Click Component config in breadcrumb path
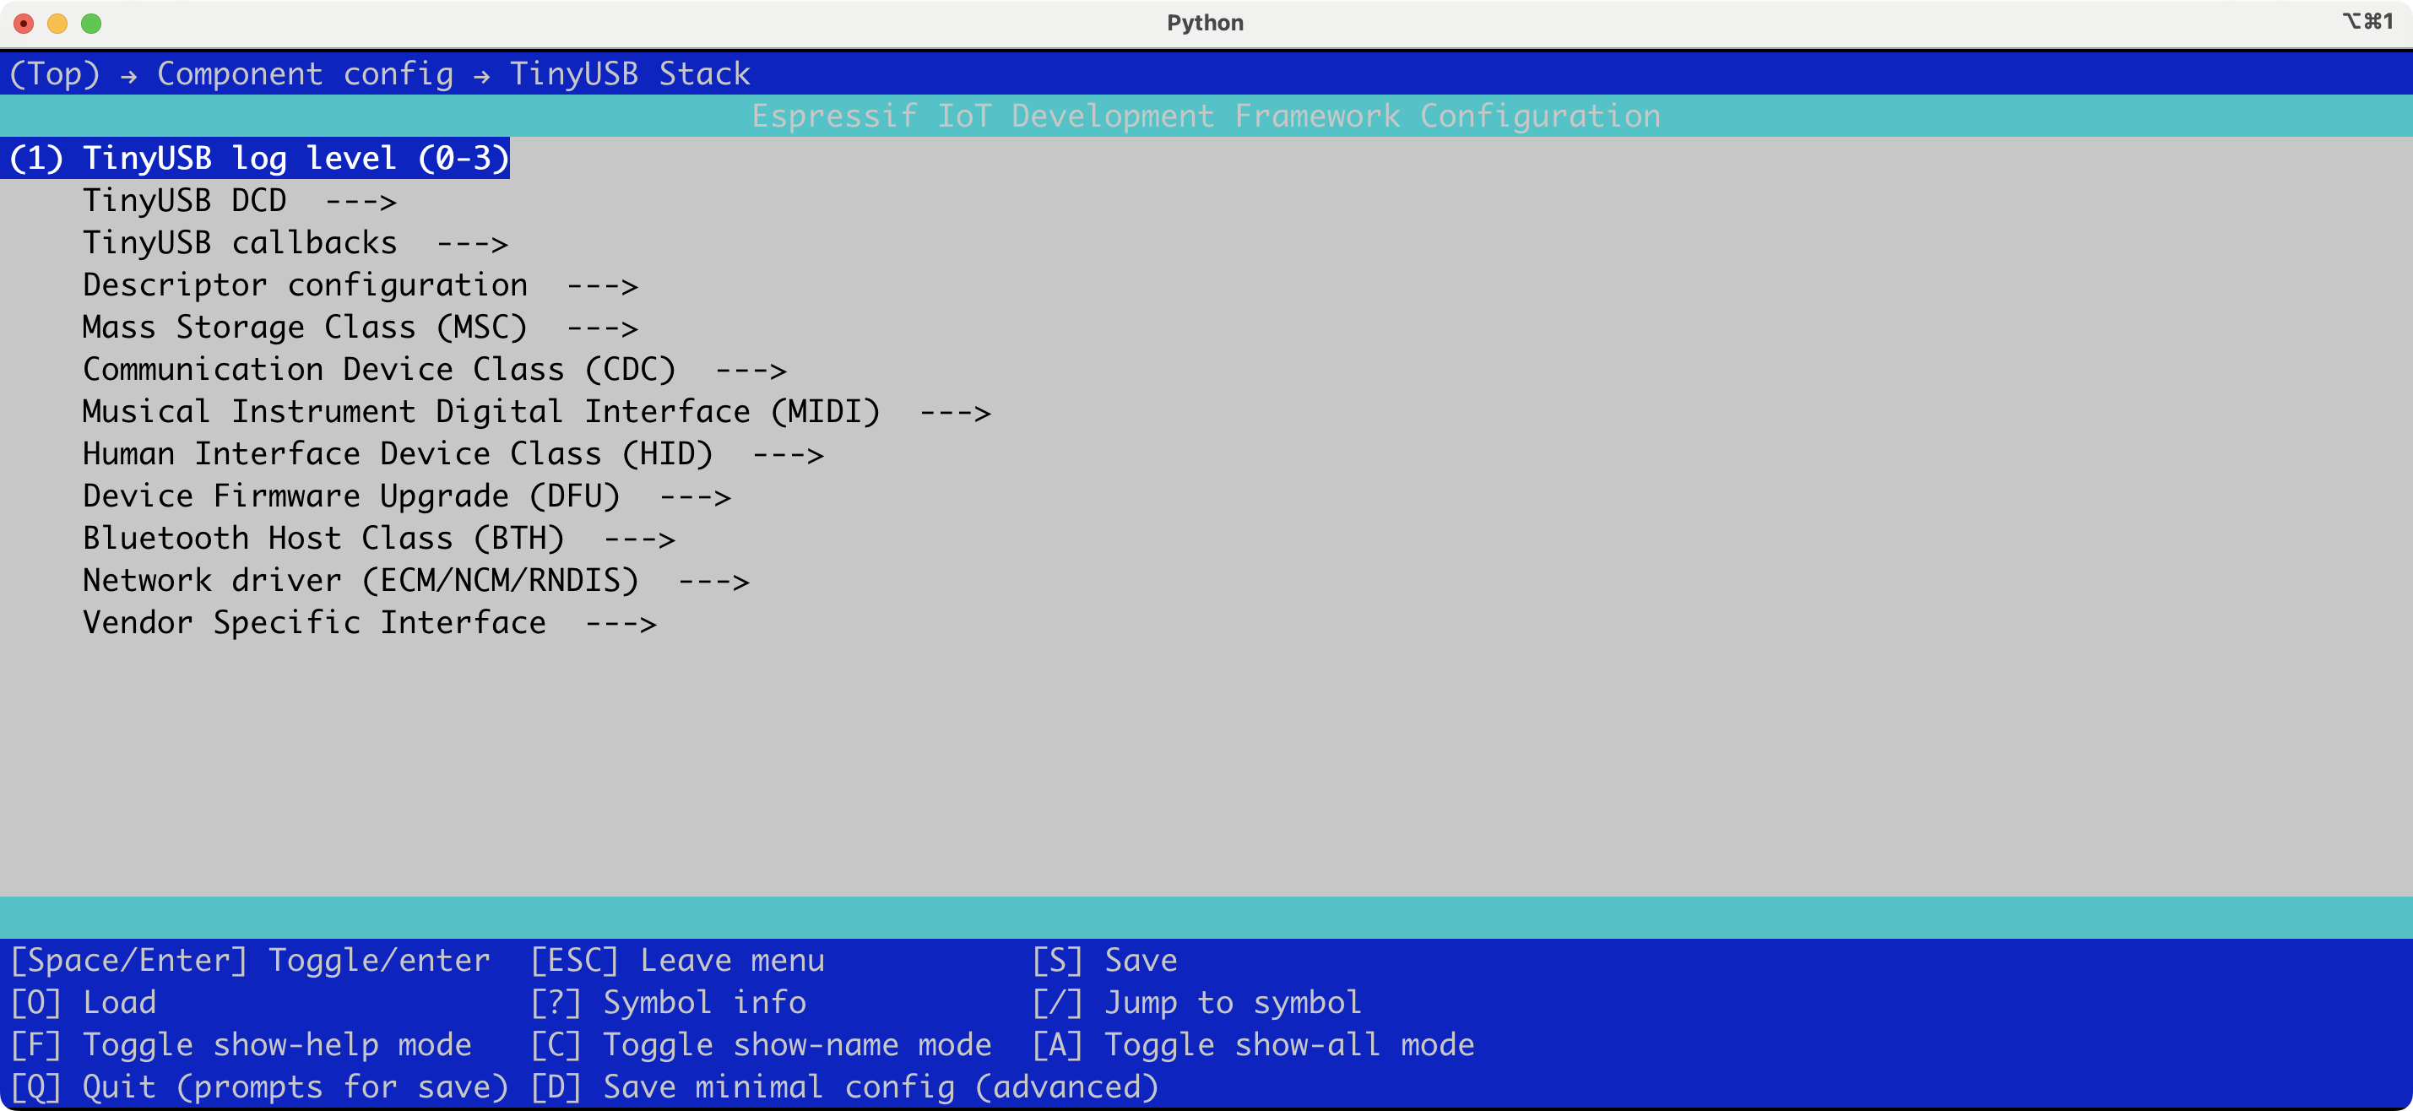This screenshot has height=1111, width=2413. (x=305, y=73)
